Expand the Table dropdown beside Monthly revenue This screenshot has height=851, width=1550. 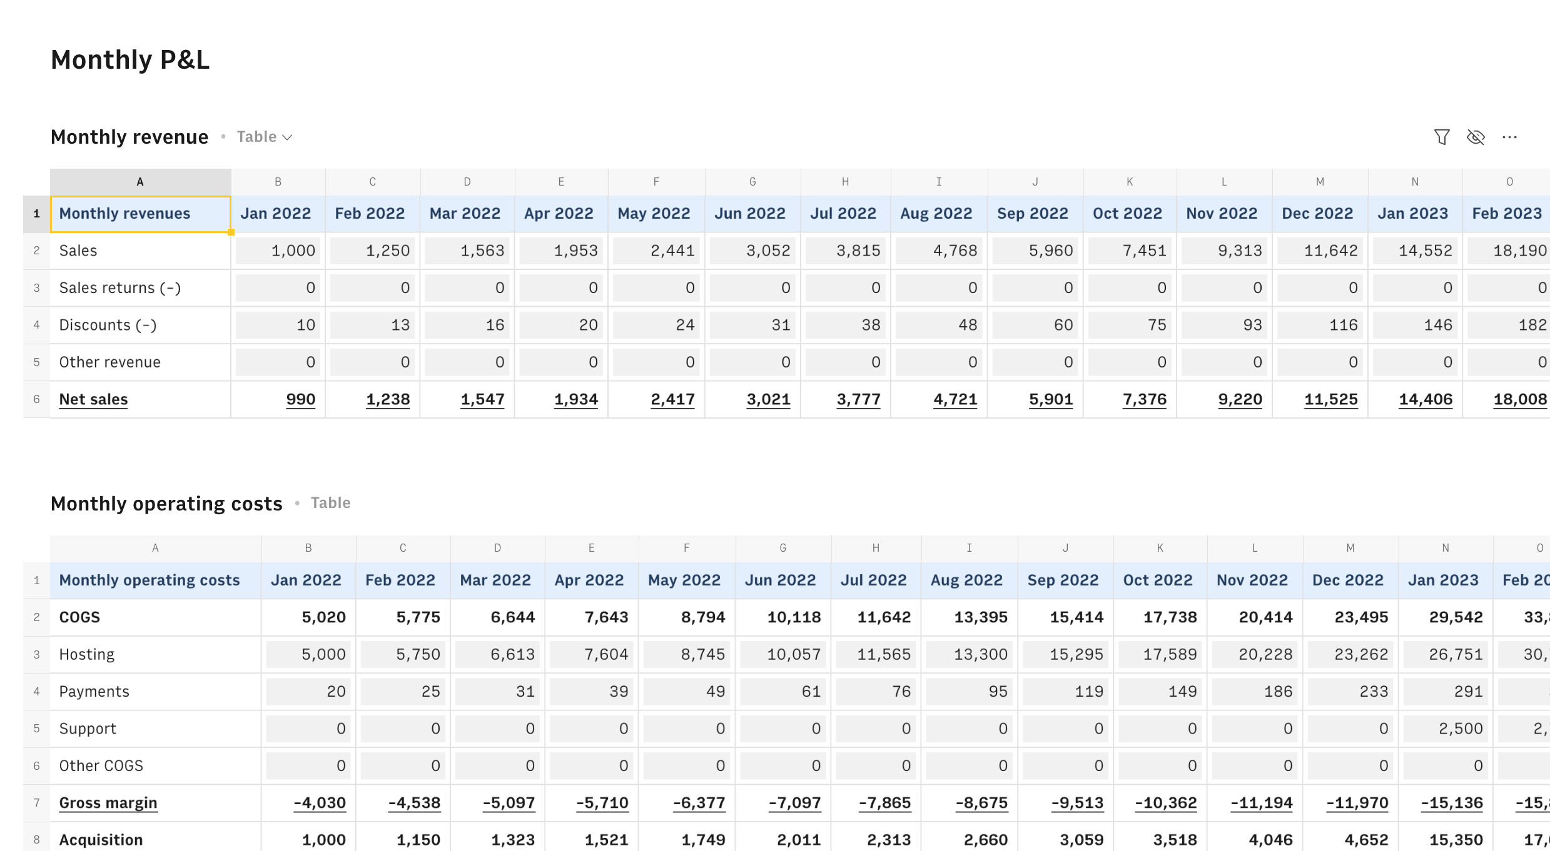point(265,137)
